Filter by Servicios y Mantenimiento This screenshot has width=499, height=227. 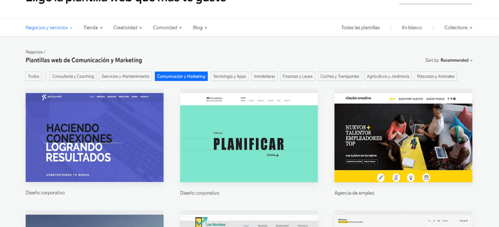[125, 77]
